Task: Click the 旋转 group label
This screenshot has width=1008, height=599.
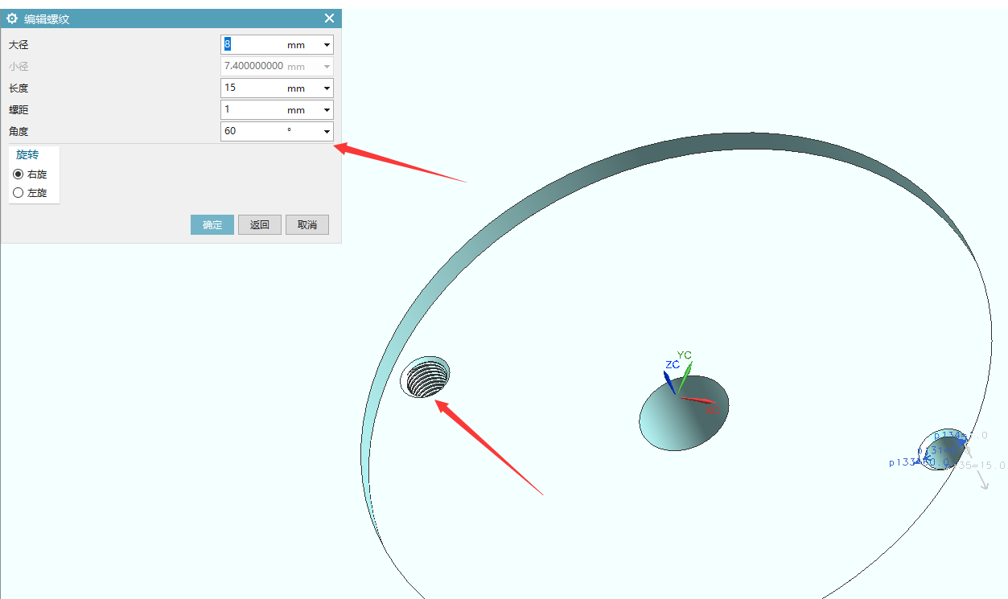Action: [x=27, y=154]
